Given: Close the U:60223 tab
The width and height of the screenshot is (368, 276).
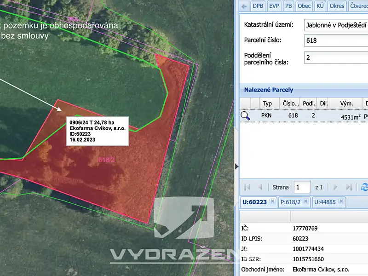Looking at the screenshot, I should pyautogui.click(x=272, y=201).
